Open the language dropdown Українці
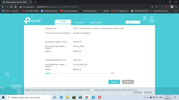 tap(133, 22)
